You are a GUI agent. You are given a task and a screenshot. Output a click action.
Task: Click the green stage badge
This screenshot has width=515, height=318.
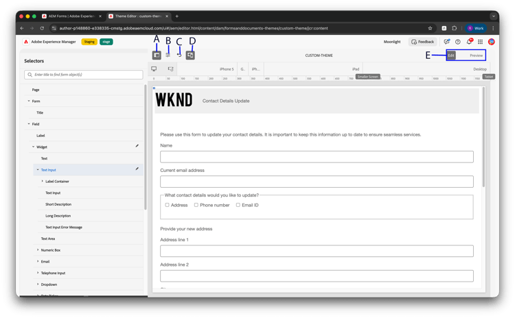[x=106, y=42]
